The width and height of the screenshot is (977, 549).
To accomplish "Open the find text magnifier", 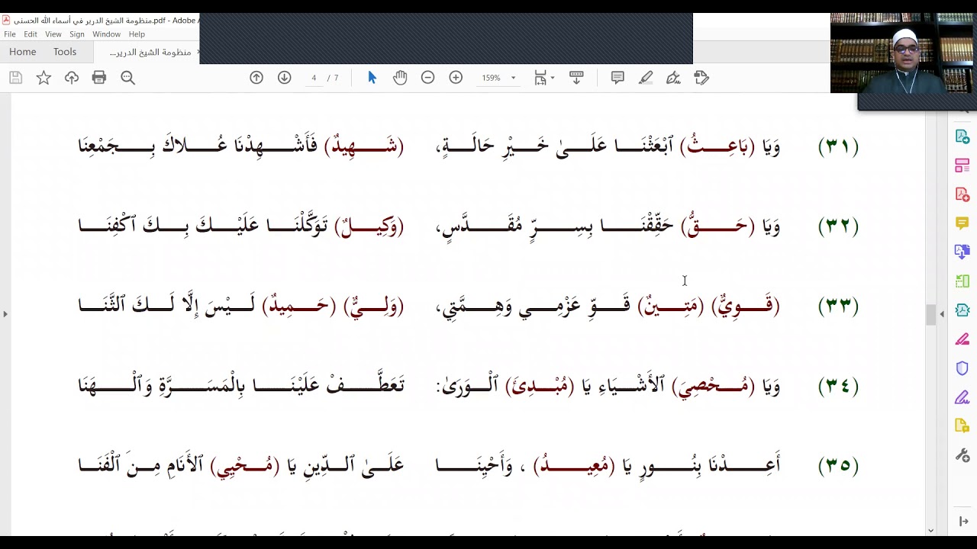I will (x=127, y=78).
